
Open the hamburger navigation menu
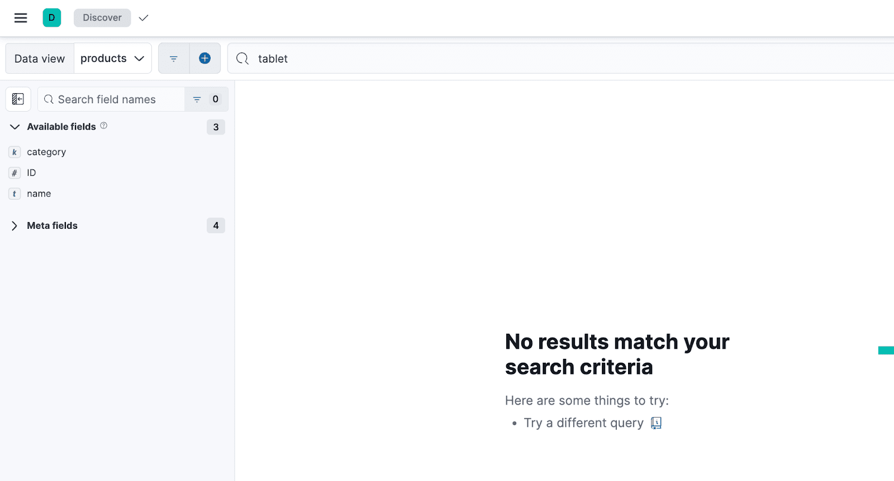click(x=21, y=18)
